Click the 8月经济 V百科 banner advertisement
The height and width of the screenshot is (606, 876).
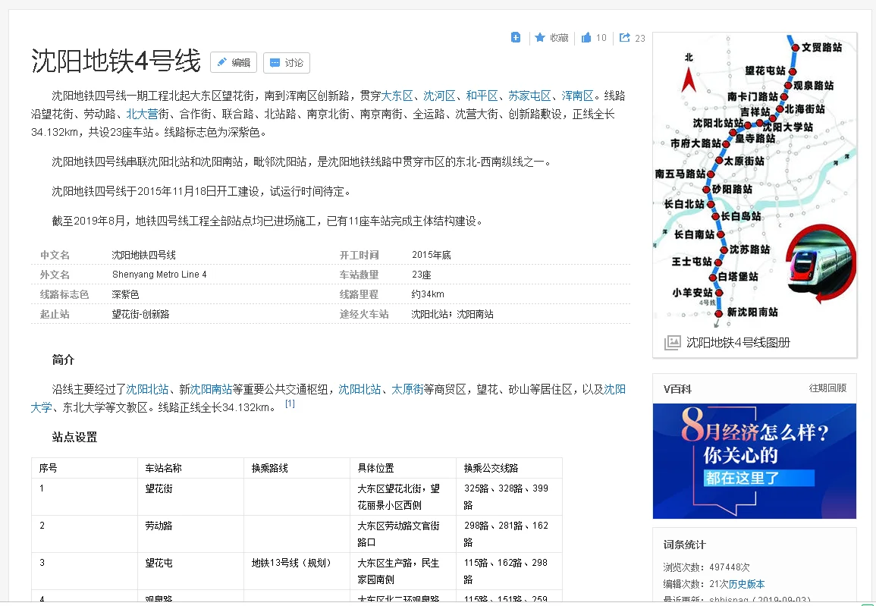[754, 461]
